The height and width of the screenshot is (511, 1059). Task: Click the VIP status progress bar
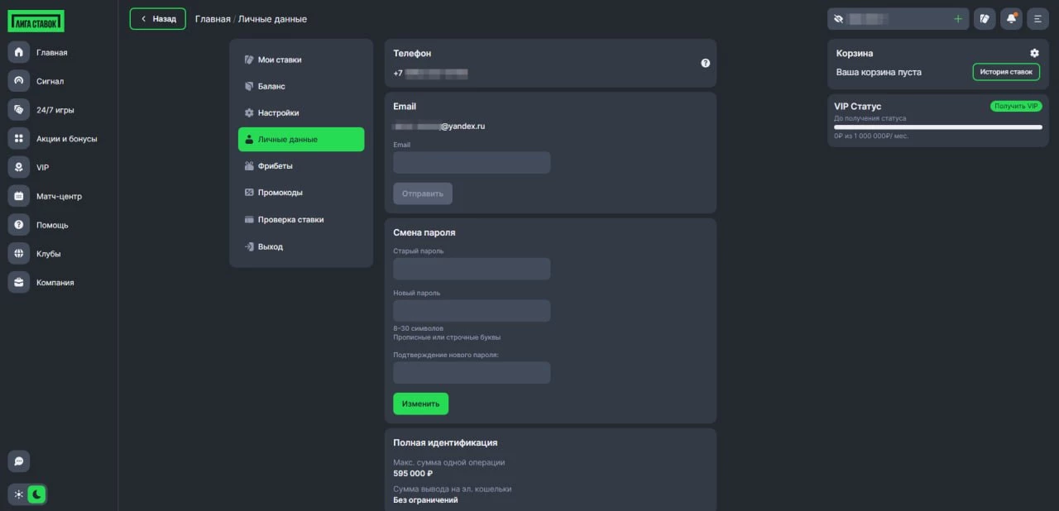point(938,127)
